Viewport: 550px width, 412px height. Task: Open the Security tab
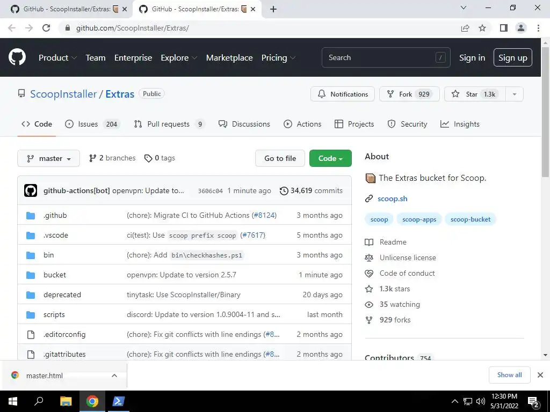407,124
